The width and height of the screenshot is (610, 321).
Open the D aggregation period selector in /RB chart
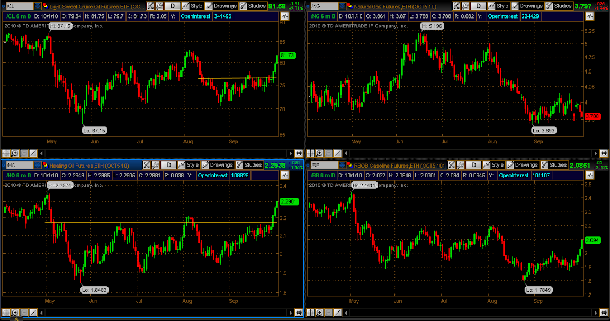tap(473, 165)
